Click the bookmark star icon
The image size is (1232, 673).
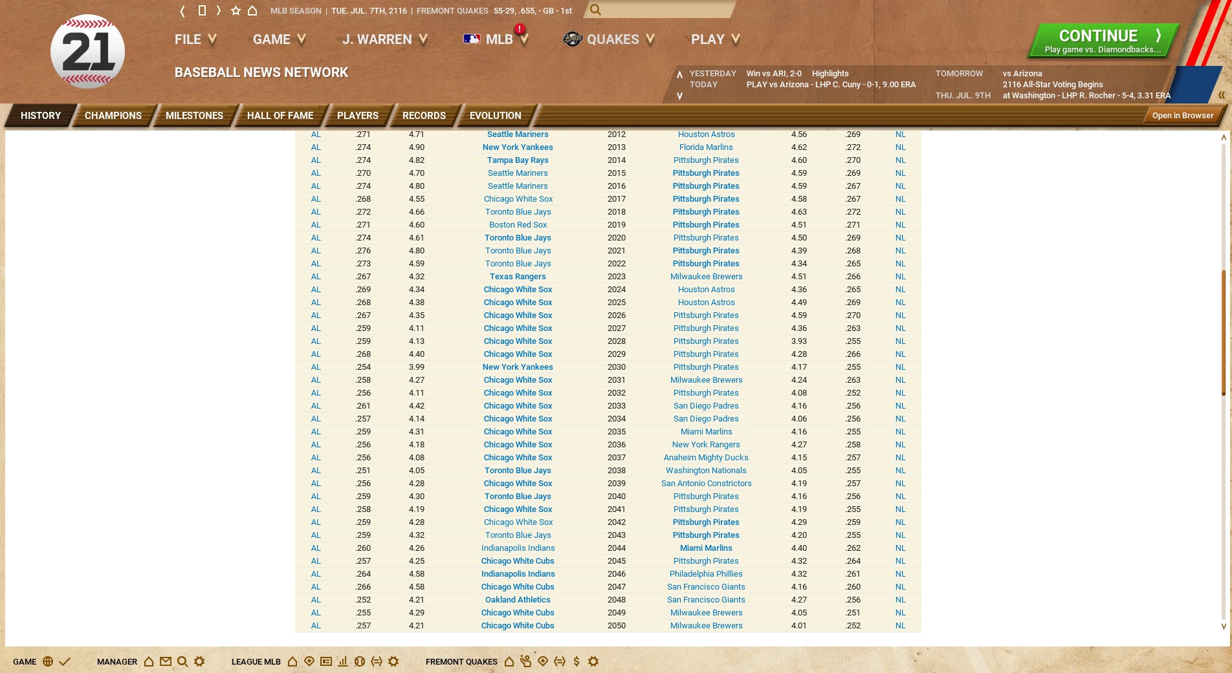236,11
